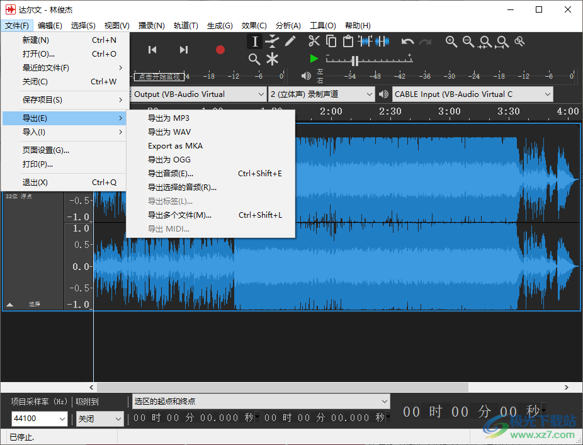Expand the CABLE Input playback device dropdown
Viewport: 583px width, 445px height.
[x=472, y=94]
